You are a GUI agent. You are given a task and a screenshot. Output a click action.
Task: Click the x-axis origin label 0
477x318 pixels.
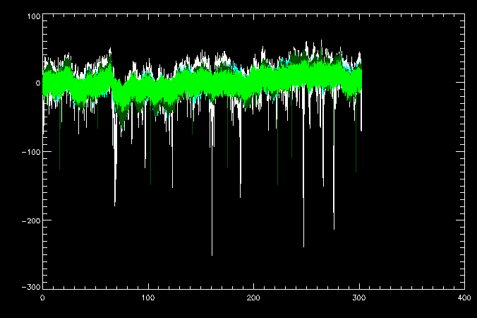(42, 298)
